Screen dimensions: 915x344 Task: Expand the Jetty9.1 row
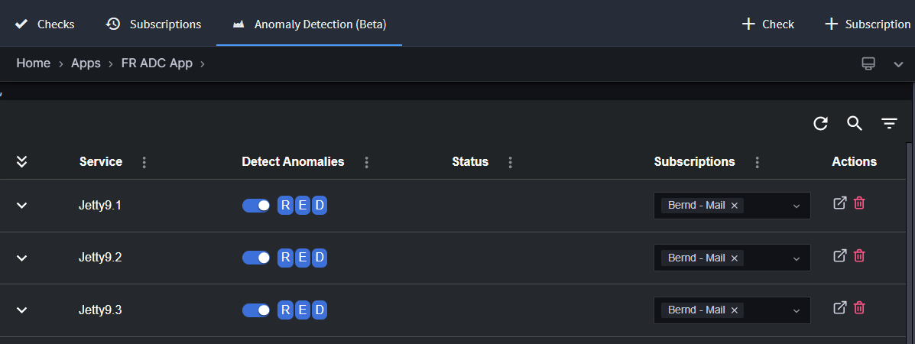point(21,206)
